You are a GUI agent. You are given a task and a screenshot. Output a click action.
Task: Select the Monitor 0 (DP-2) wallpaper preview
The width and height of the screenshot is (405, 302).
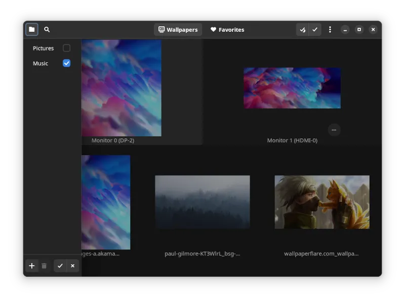(121, 88)
